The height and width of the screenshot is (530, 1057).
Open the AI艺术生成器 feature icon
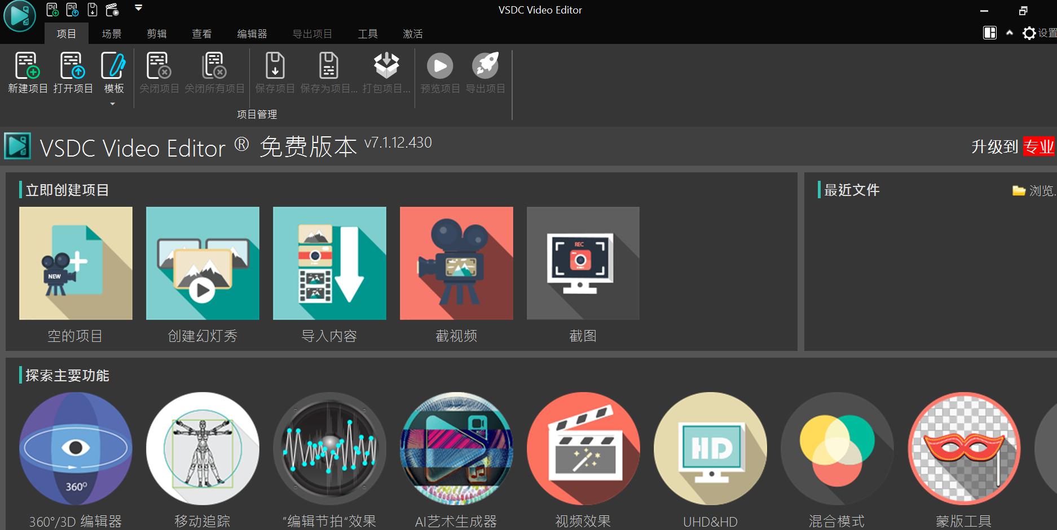click(456, 448)
